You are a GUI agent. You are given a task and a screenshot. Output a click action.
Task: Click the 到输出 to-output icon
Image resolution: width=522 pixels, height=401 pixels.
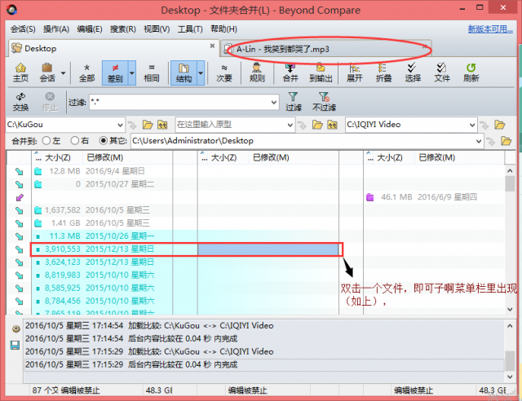(x=321, y=73)
